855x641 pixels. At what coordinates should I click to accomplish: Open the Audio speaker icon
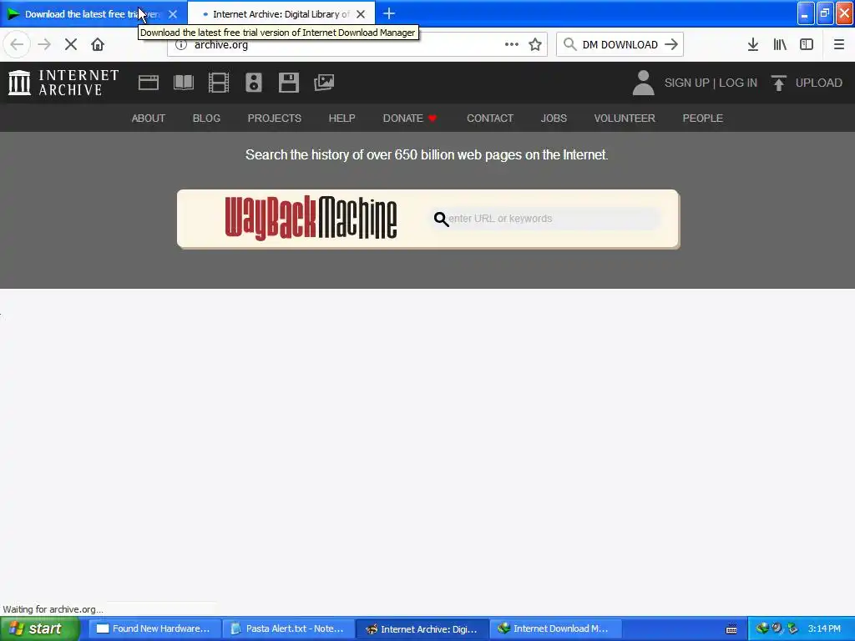tap(254, 83)
